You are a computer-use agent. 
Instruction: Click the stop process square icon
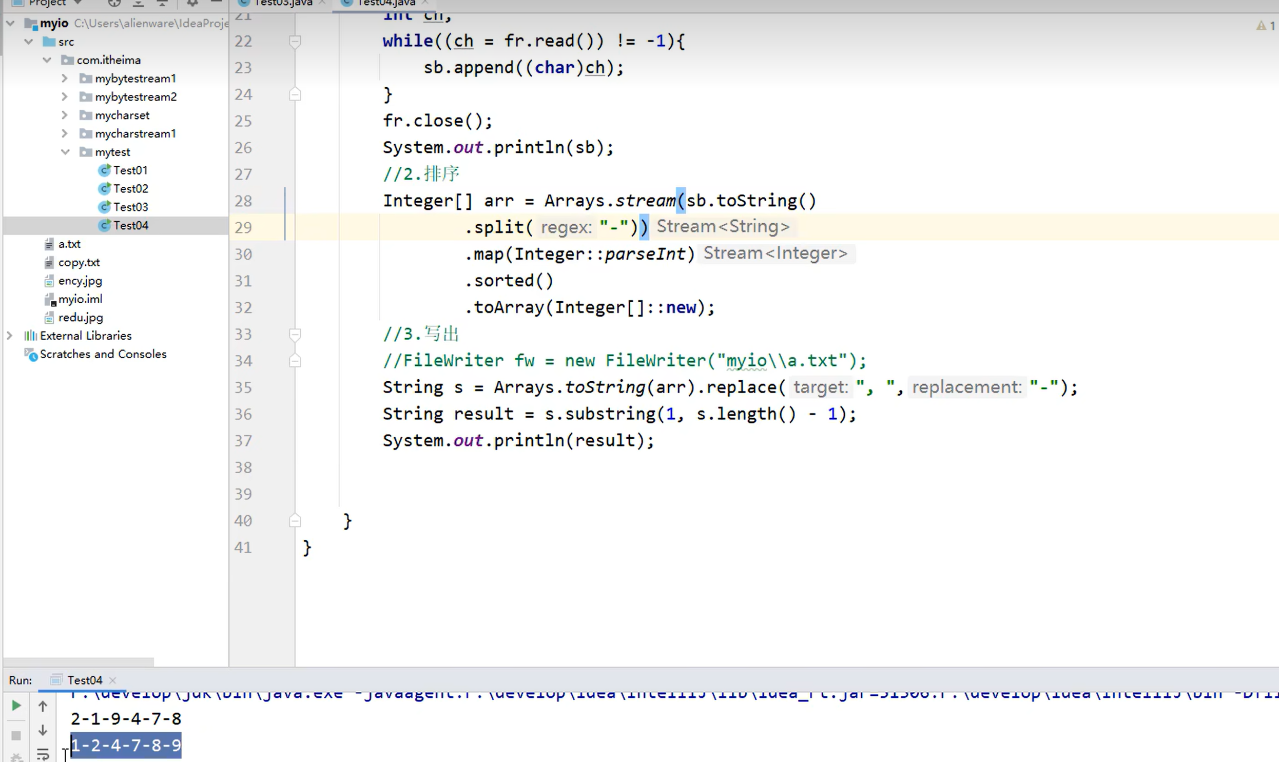(16, 735)
